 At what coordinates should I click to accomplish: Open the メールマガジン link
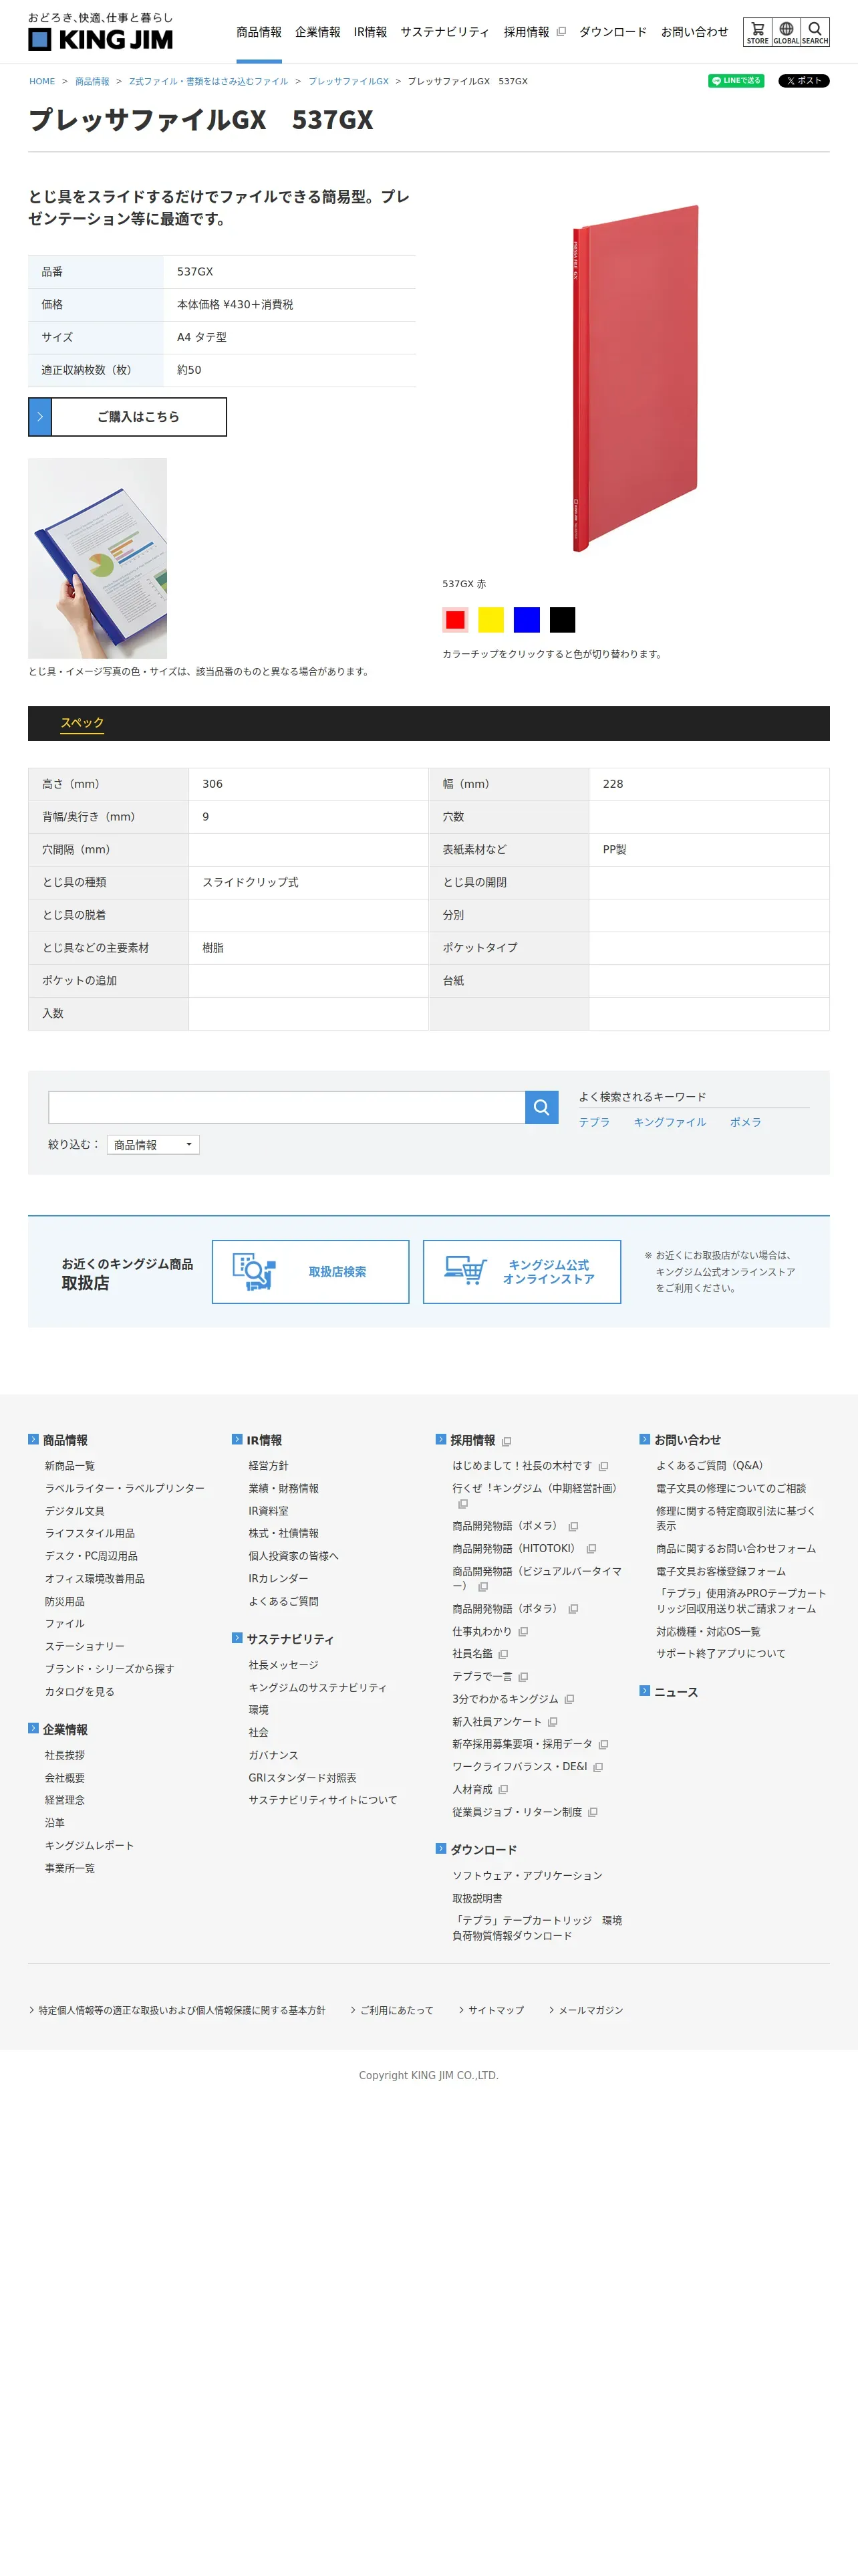[590, 2010]
